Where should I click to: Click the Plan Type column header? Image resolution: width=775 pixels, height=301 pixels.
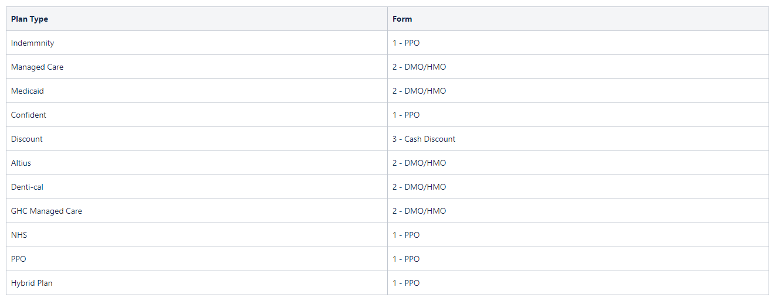click(197, 19)
